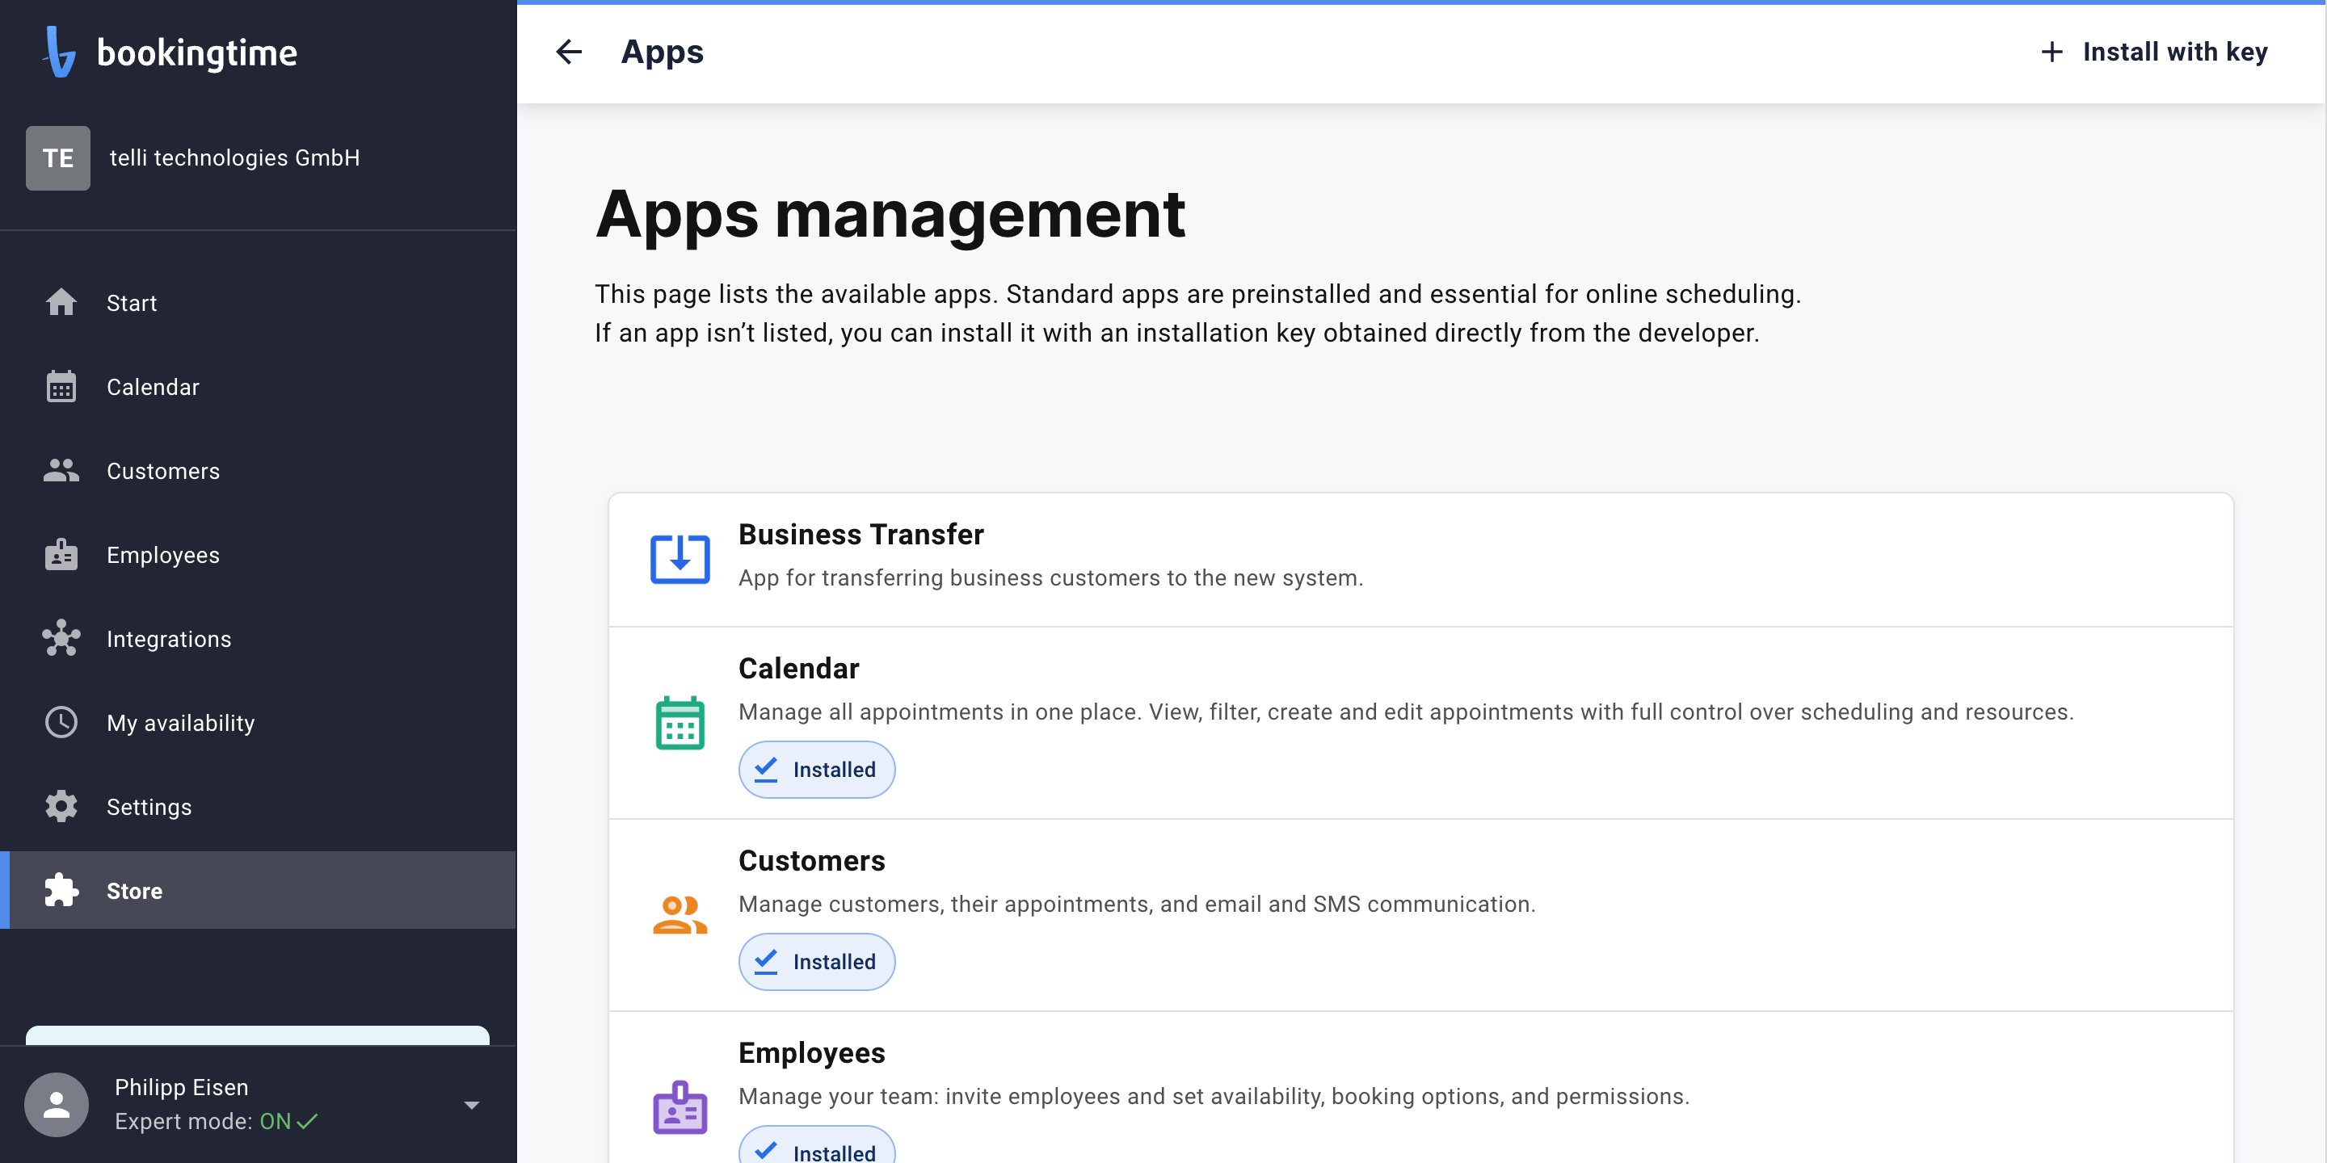Open the Employees app title in list
The height and width of the screenshot is (1163, 2327).
coord(811,1053)
